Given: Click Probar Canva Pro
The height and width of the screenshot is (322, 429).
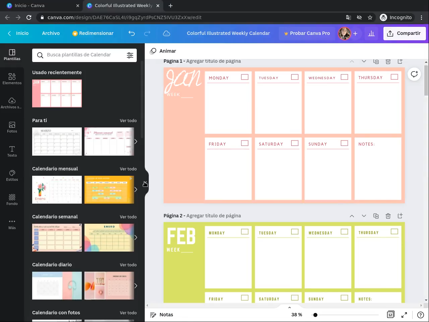Looking at the screenshot, I should [x=307, y=33].
